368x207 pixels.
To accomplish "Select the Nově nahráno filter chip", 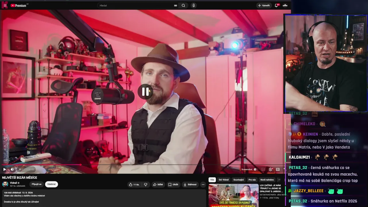I will click(x=267, y=180).
